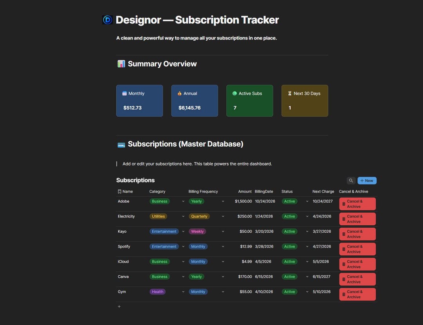Click the Adobe Business category tag
The height and width of the screenshot is (325, 423).
[159, 201]
